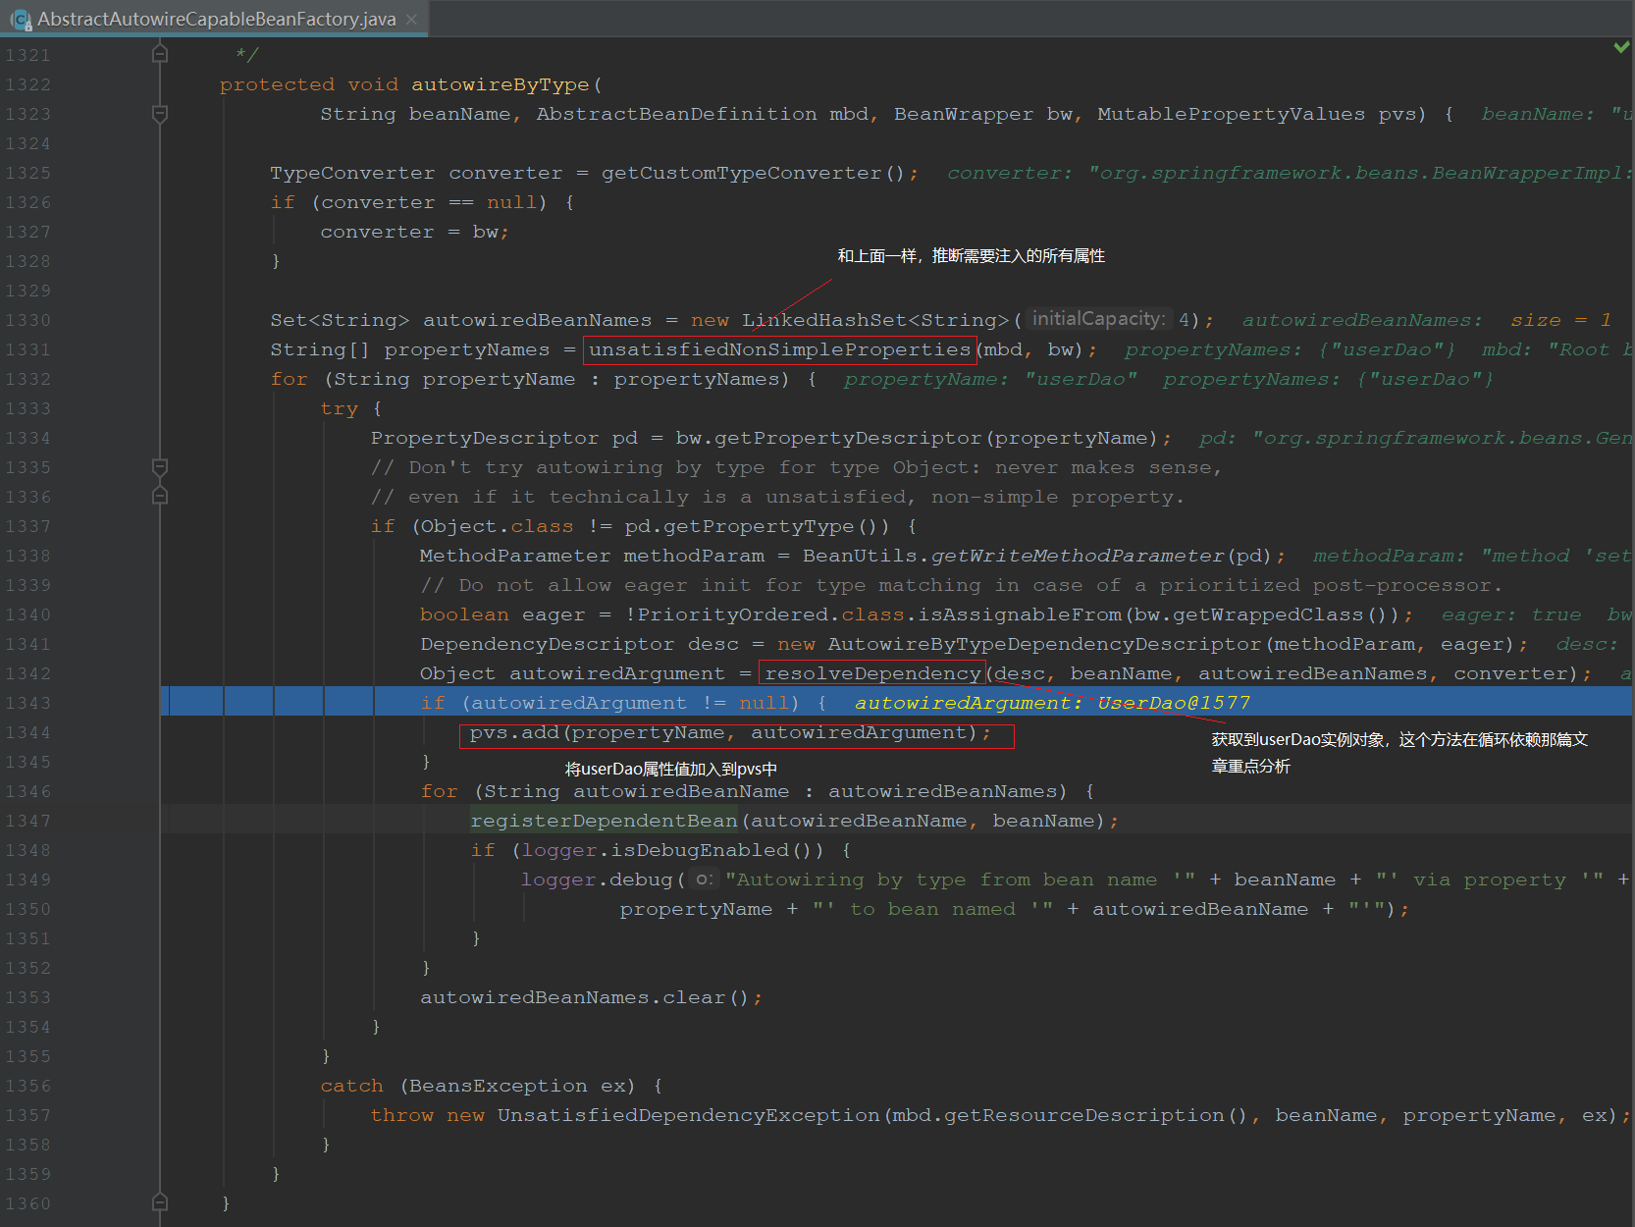This screenshot has height=1227, width=1635.
Task: Click the getPropertyType method call
Action: [759, 526]
